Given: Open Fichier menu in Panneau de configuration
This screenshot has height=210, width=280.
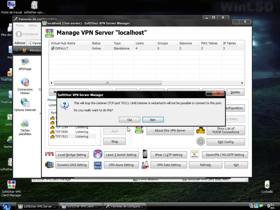Looking at the screenshot, I should [20, 25].
